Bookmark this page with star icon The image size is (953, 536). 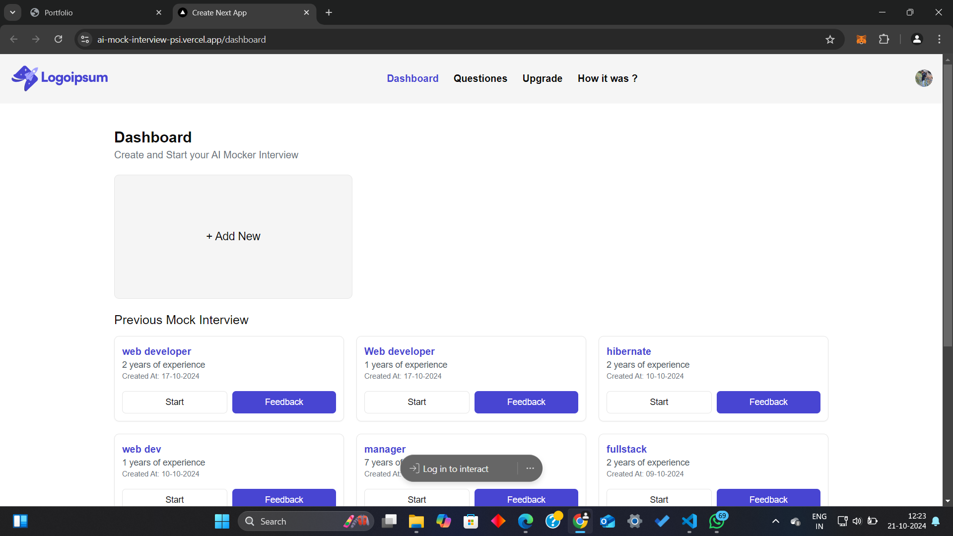pyautogui.click(x=830, y=40)
